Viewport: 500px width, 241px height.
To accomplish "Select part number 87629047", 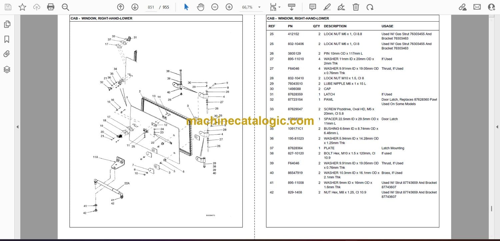I will click(x=295, y=109).
